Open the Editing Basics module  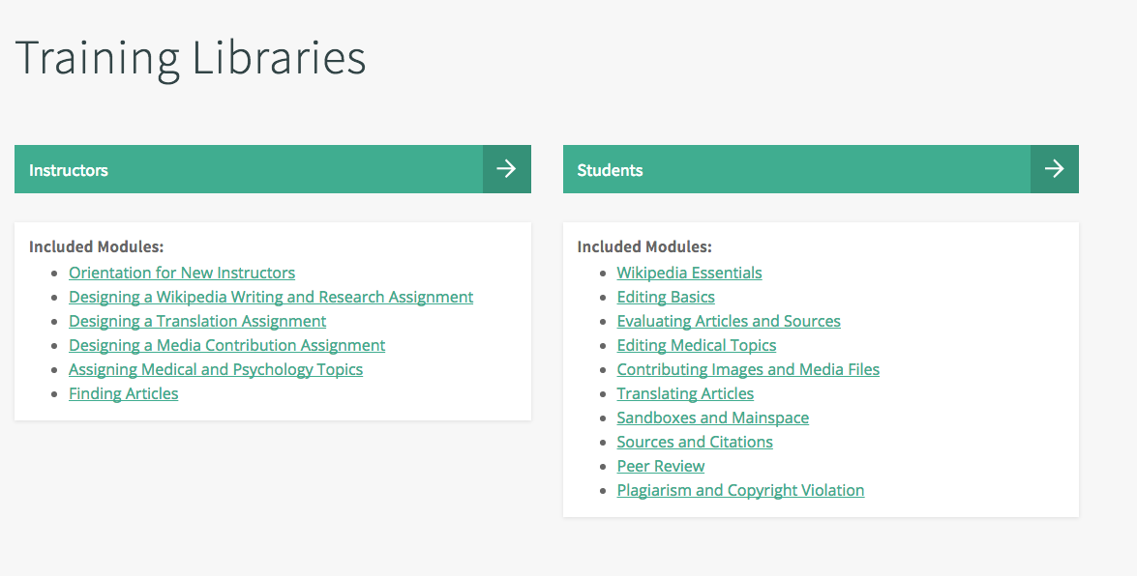666,297
